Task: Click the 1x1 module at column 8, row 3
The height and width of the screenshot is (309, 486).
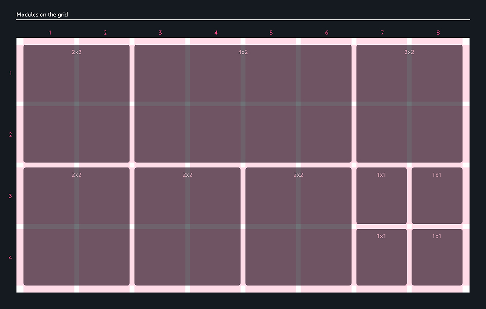Action: (x=437, y=196)
